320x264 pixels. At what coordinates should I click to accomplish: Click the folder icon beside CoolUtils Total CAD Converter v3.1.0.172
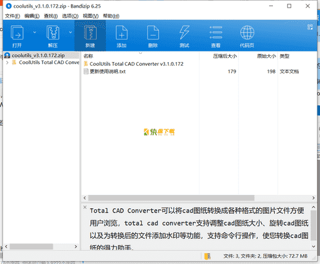pyautogui.click(x=85, y=63)
